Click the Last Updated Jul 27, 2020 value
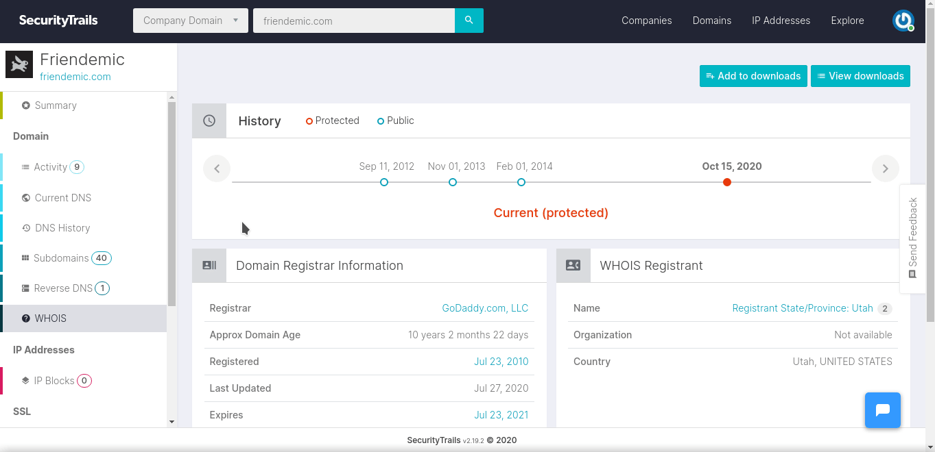 pyautogui.click(x=501, y=388)
